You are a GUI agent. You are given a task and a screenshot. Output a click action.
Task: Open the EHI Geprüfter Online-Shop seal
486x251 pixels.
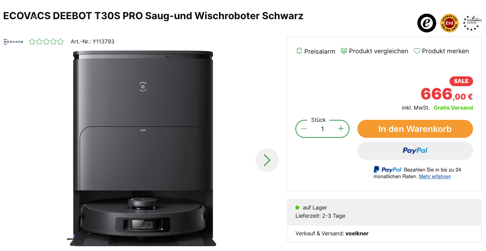point(449,23)
